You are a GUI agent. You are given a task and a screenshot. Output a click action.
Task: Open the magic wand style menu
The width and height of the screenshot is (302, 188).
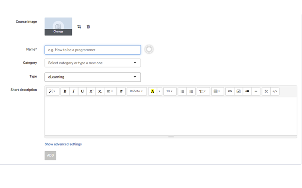coord(52,91)
